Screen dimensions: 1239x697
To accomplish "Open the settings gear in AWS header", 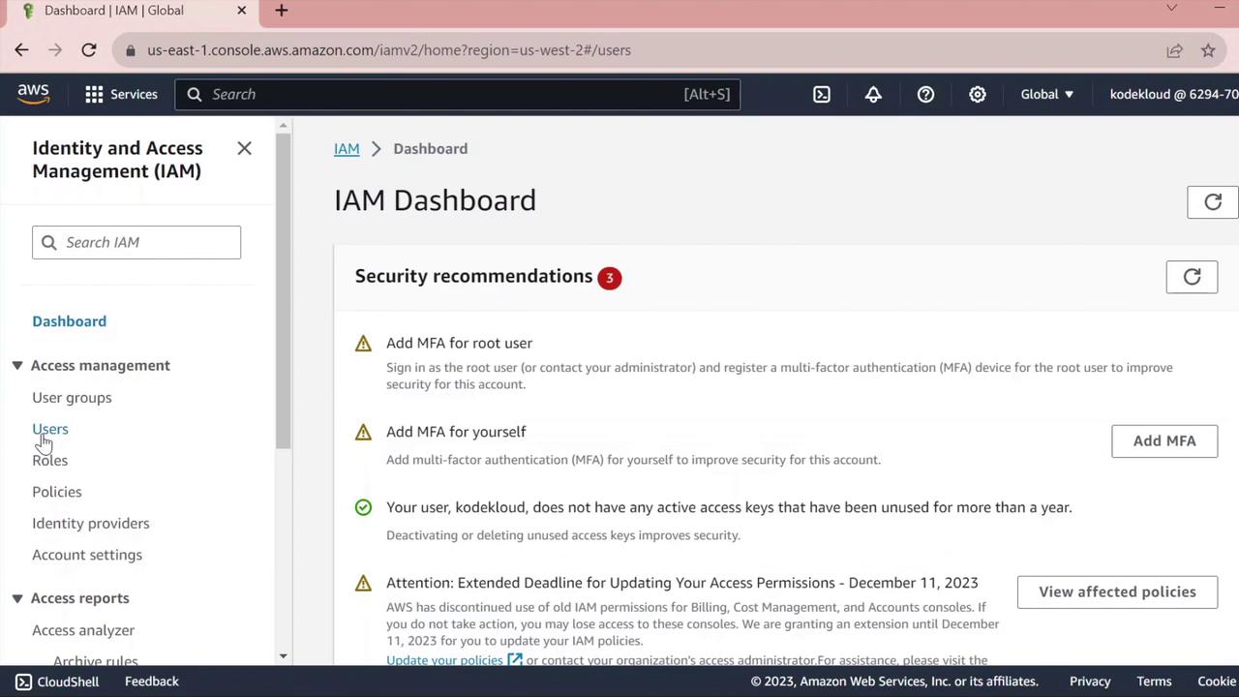I will pyautogui.click(x=978, y=94).
